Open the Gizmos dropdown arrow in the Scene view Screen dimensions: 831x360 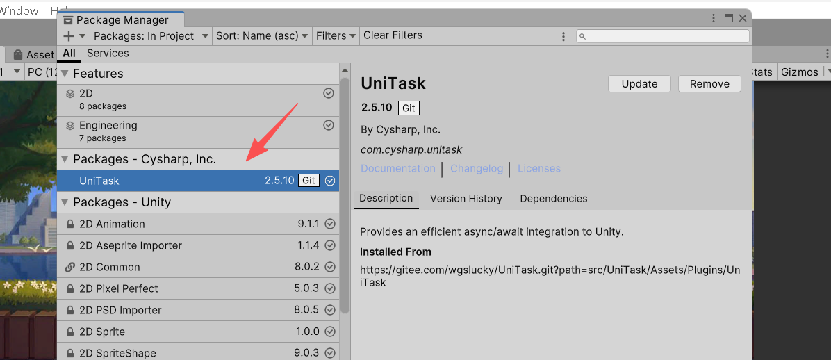[x=828, y=72]
